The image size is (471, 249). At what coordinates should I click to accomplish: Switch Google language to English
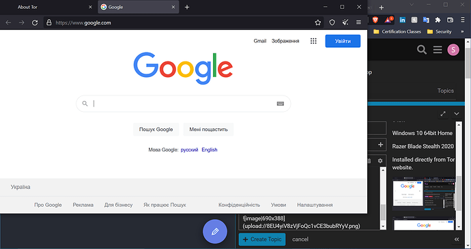(210, 149)
